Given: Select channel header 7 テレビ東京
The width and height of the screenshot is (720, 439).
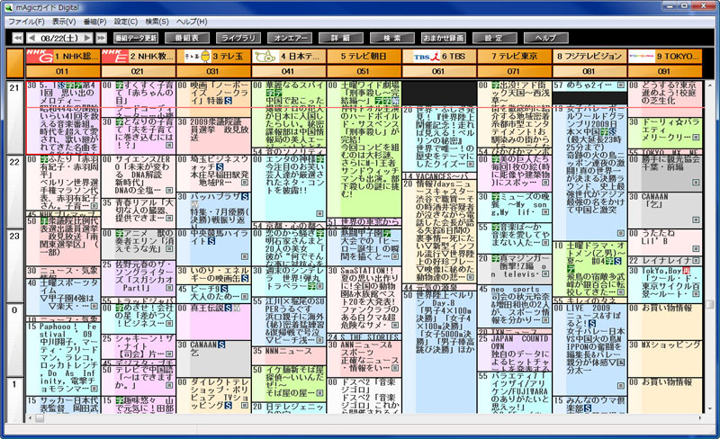Looking at the screenshot, I should coord(514,56).
